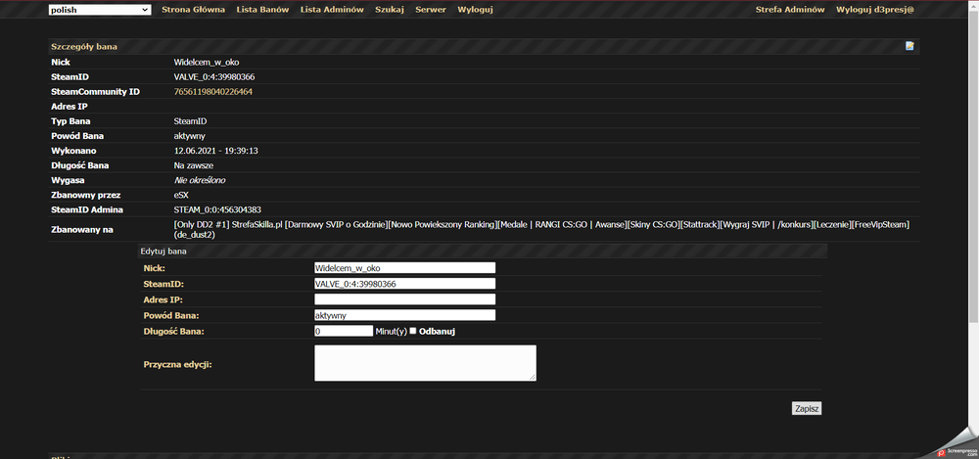Focus the SteamID input in edit form

[x=404, y=284]
